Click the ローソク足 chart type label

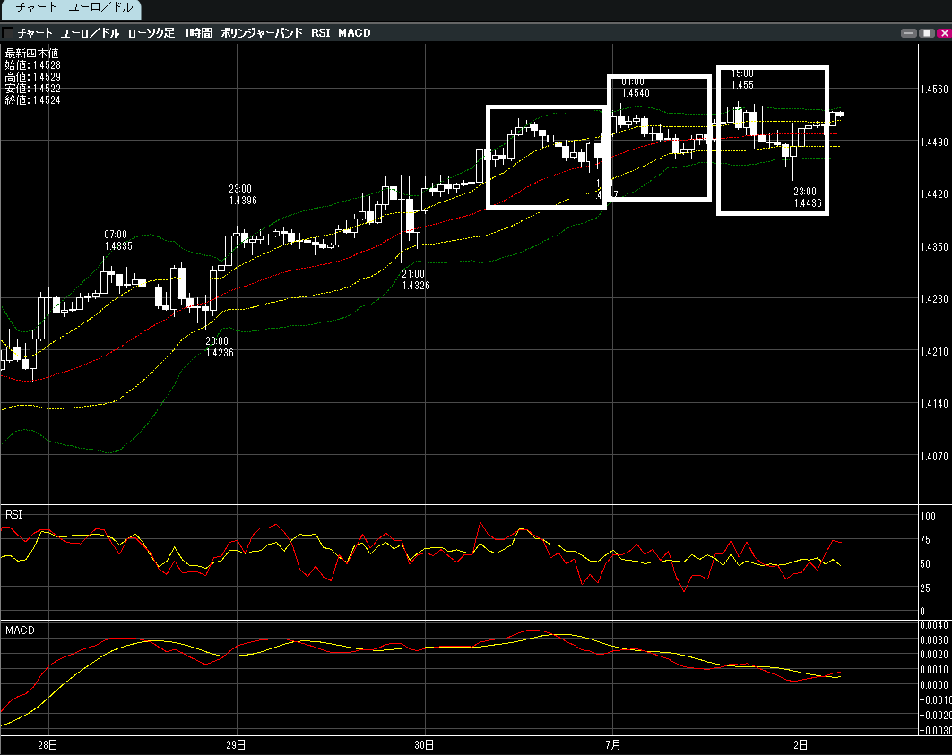(151, 33)
